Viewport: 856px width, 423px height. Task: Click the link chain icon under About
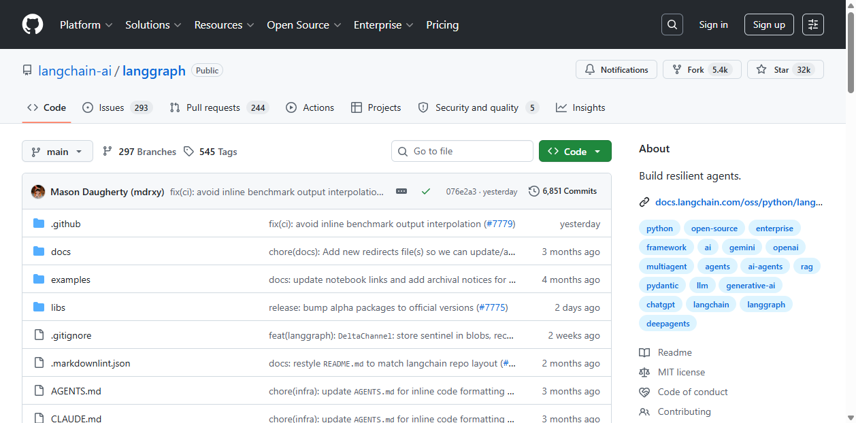tap(644, 202)
